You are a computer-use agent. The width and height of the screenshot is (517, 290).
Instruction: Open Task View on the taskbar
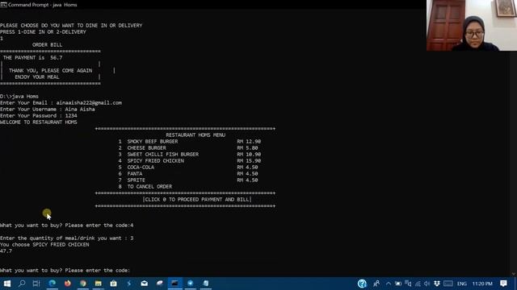pyautogui.click(x=36, y=284)
